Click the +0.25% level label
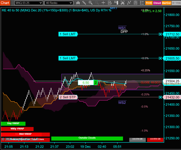This screenshot has width=181, height=150. (x=145, y=70)
